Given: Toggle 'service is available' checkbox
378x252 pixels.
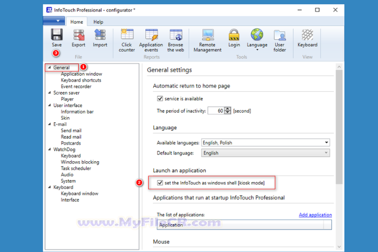Looking at the screenshot, I should 160,98.
